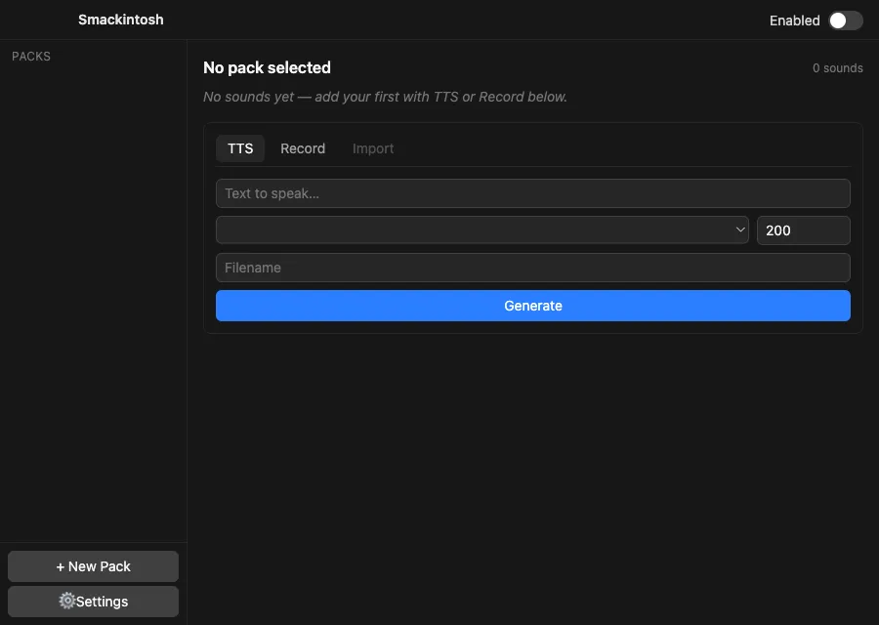Open Settings from the sidebar
879x625 pixels.
coord(93,602)
